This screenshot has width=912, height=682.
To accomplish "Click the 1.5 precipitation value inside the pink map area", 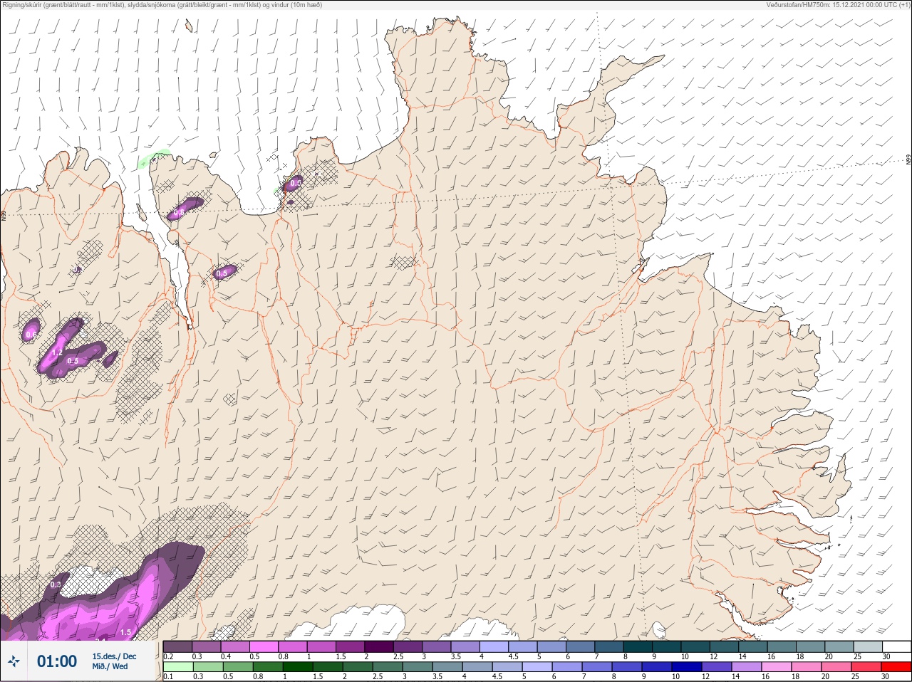I will pos(125,632).
